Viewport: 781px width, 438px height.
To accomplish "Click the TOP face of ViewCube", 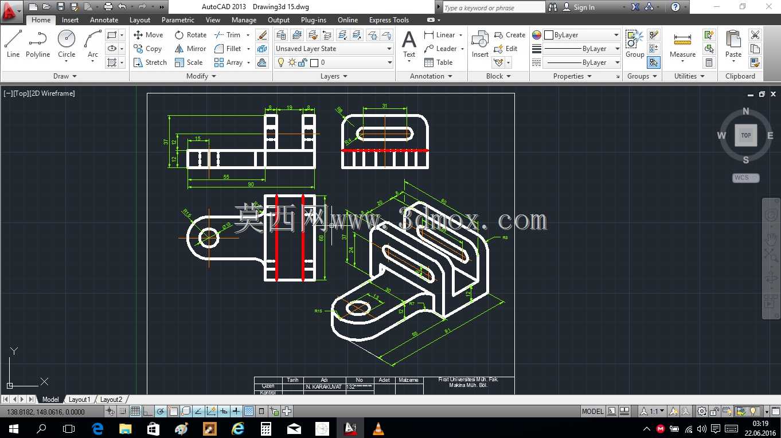I will tap(746, 135).
